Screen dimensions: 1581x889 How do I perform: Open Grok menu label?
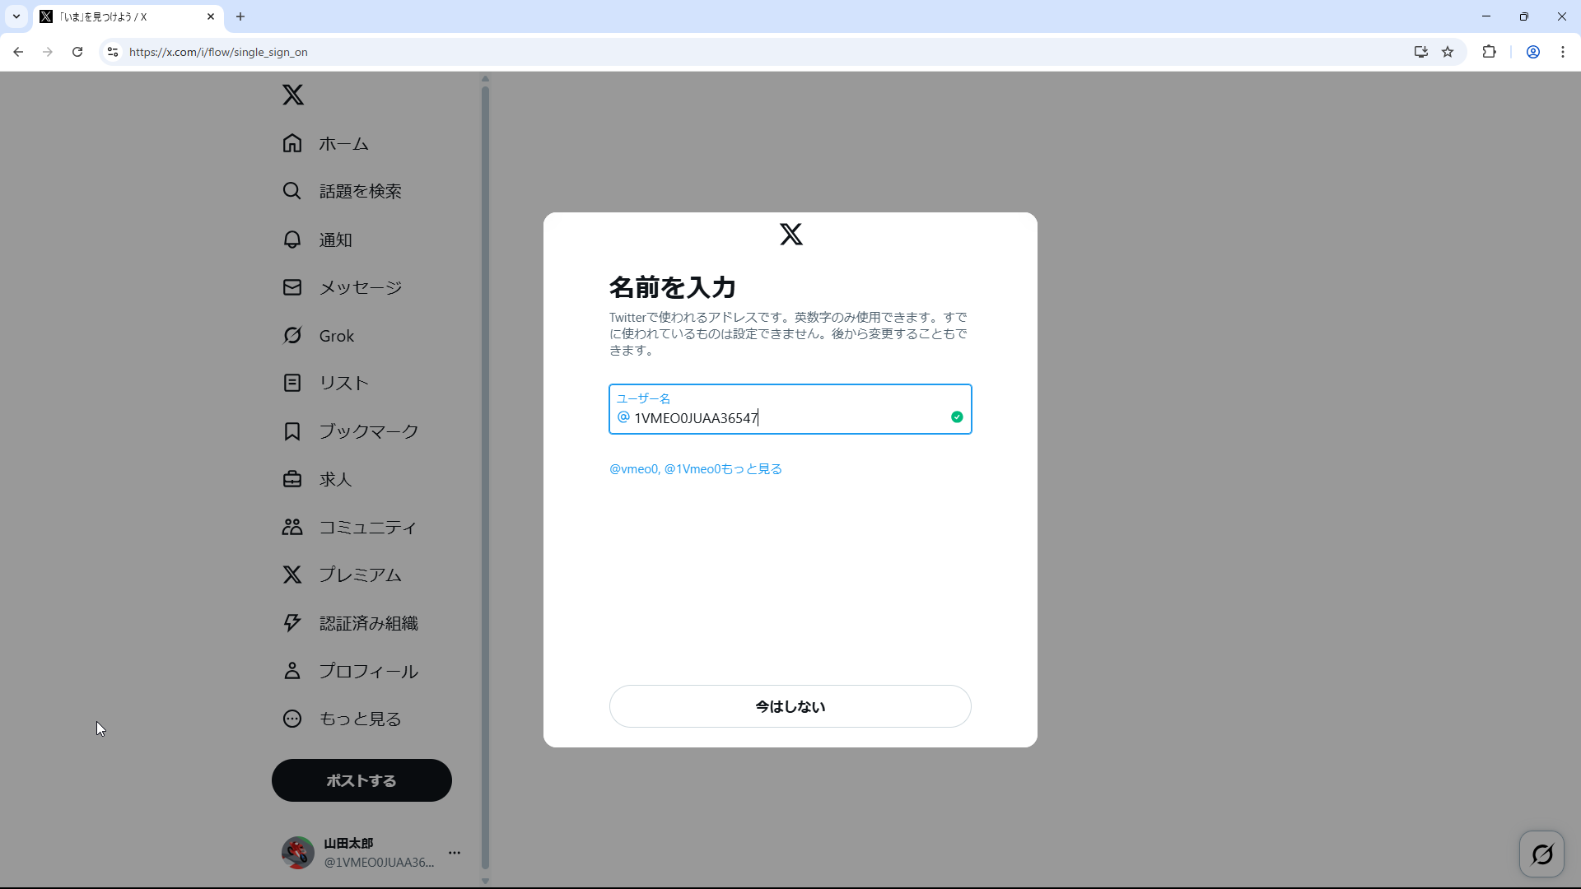pos(337,336)
